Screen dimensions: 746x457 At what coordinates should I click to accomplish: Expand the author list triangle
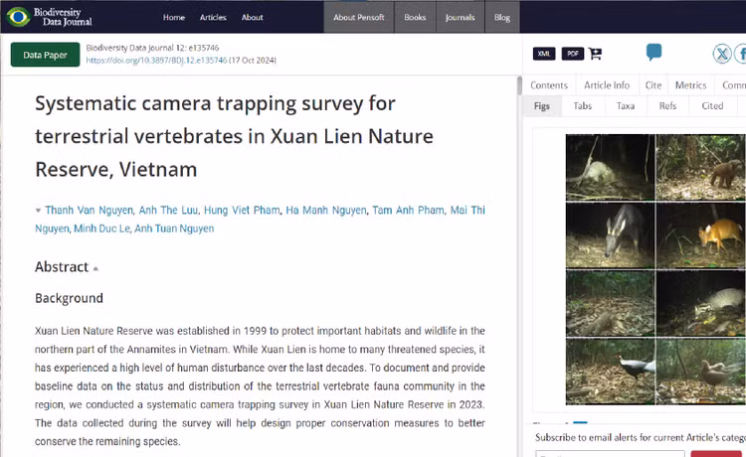38,211
